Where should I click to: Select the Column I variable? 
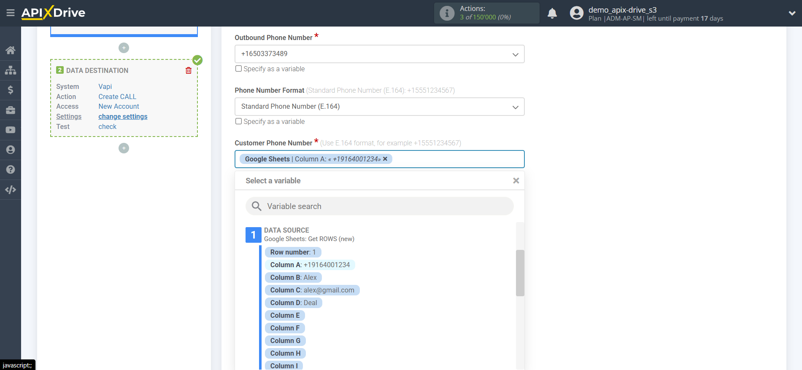coord(284,365)
